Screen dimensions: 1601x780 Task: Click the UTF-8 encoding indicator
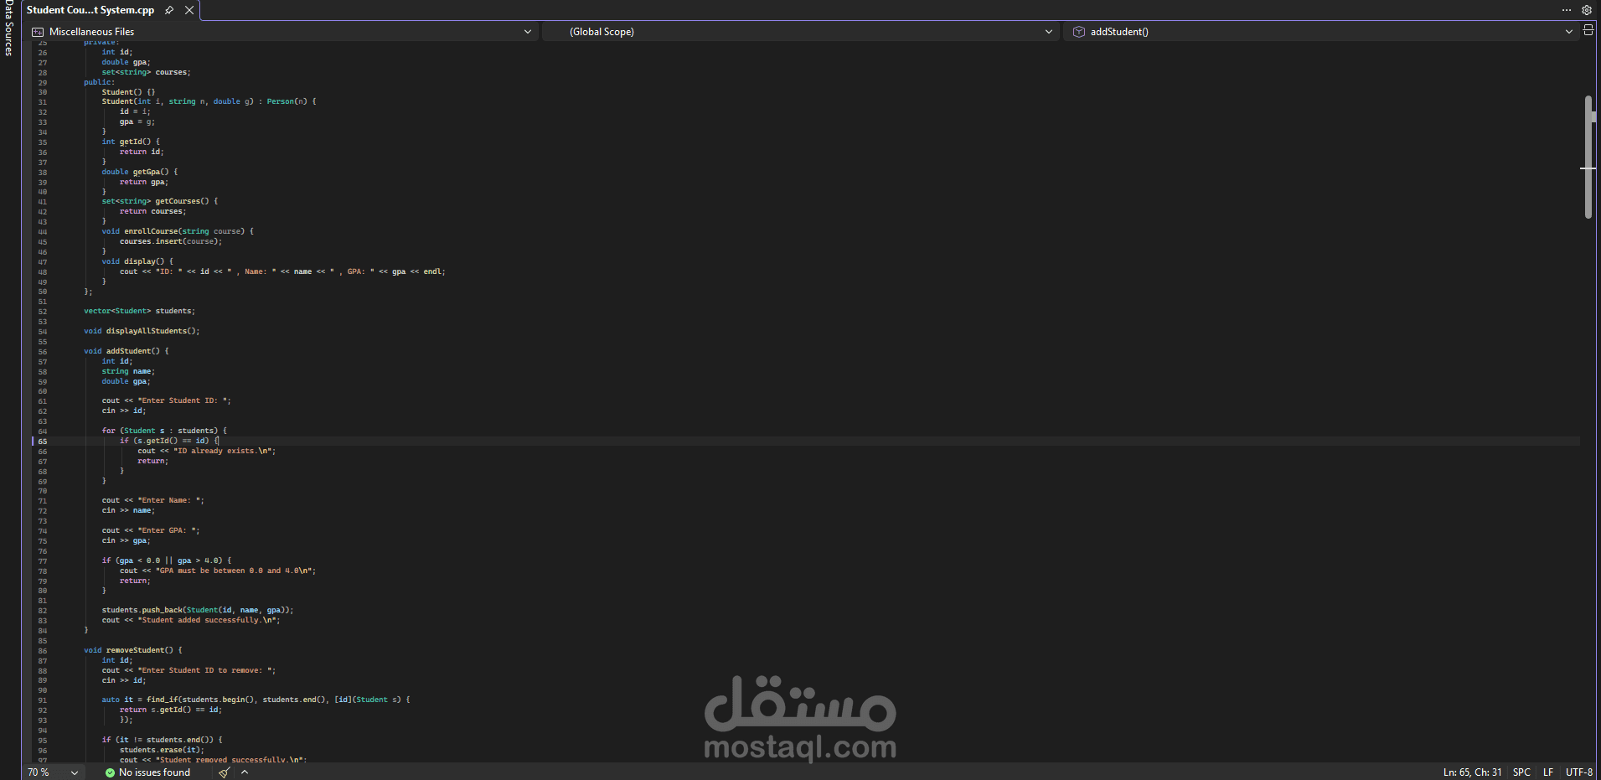1579,772
